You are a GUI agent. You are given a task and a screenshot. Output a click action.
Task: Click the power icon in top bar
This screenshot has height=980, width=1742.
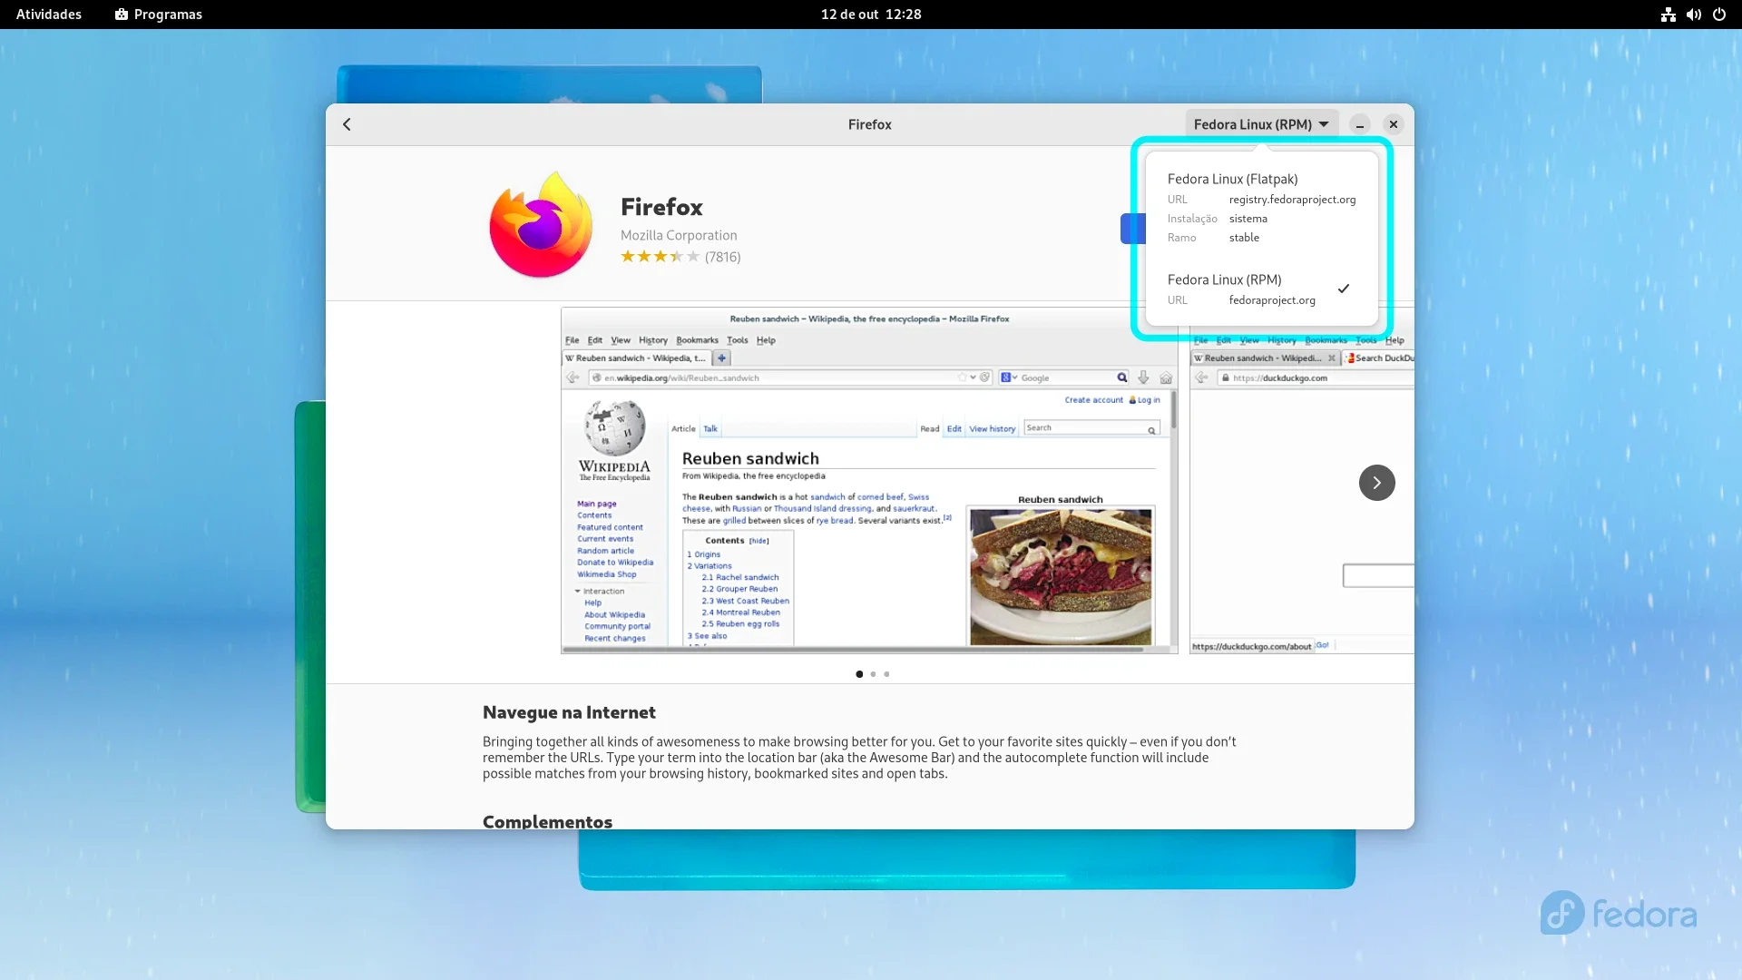(1719, 15)
